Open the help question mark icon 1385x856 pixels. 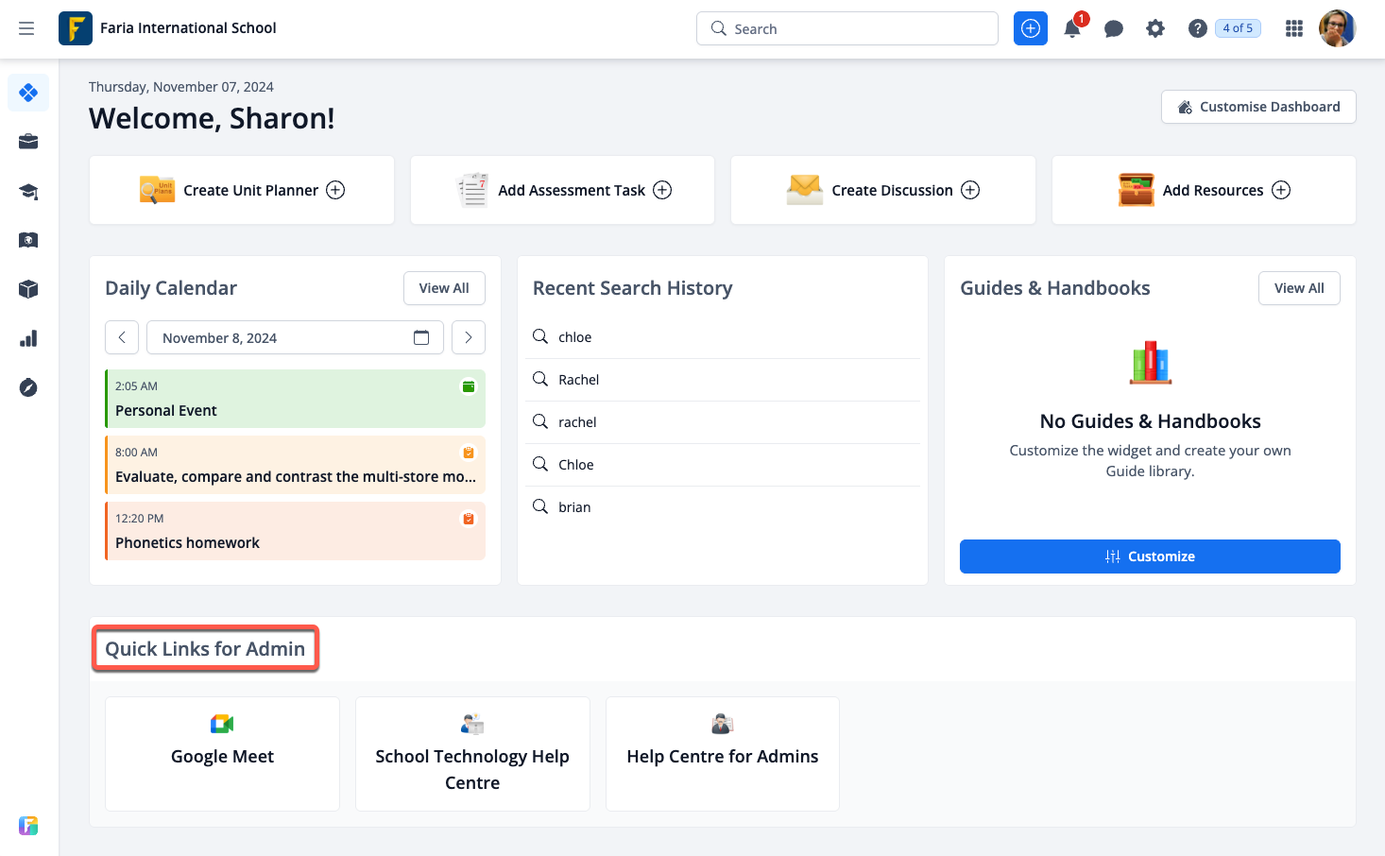pyautogui.click(x=1197, y=29)
